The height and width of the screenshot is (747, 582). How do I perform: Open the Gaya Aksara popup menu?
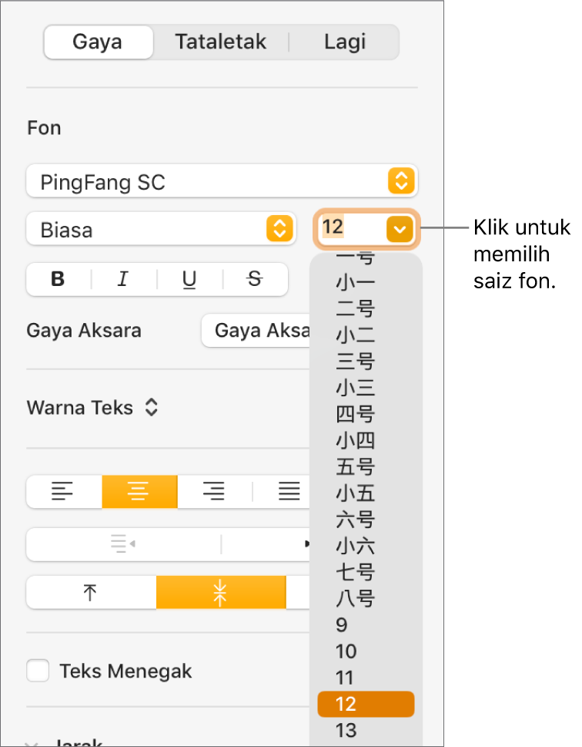tap(256, 330)
